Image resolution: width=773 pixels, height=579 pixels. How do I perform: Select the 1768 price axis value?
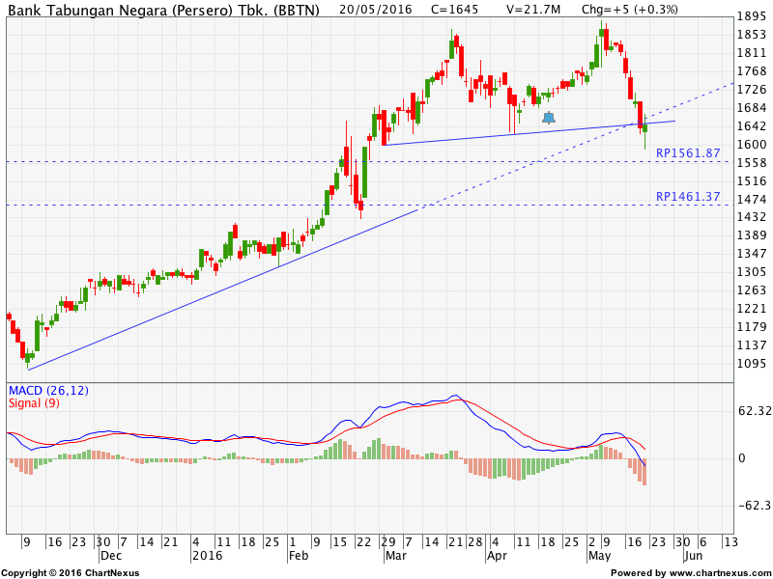click(752, 70)
